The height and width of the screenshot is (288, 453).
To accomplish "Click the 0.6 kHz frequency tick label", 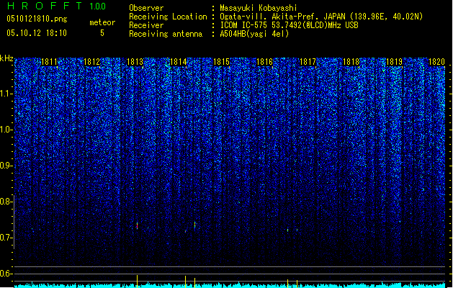I will pos(6,274).
